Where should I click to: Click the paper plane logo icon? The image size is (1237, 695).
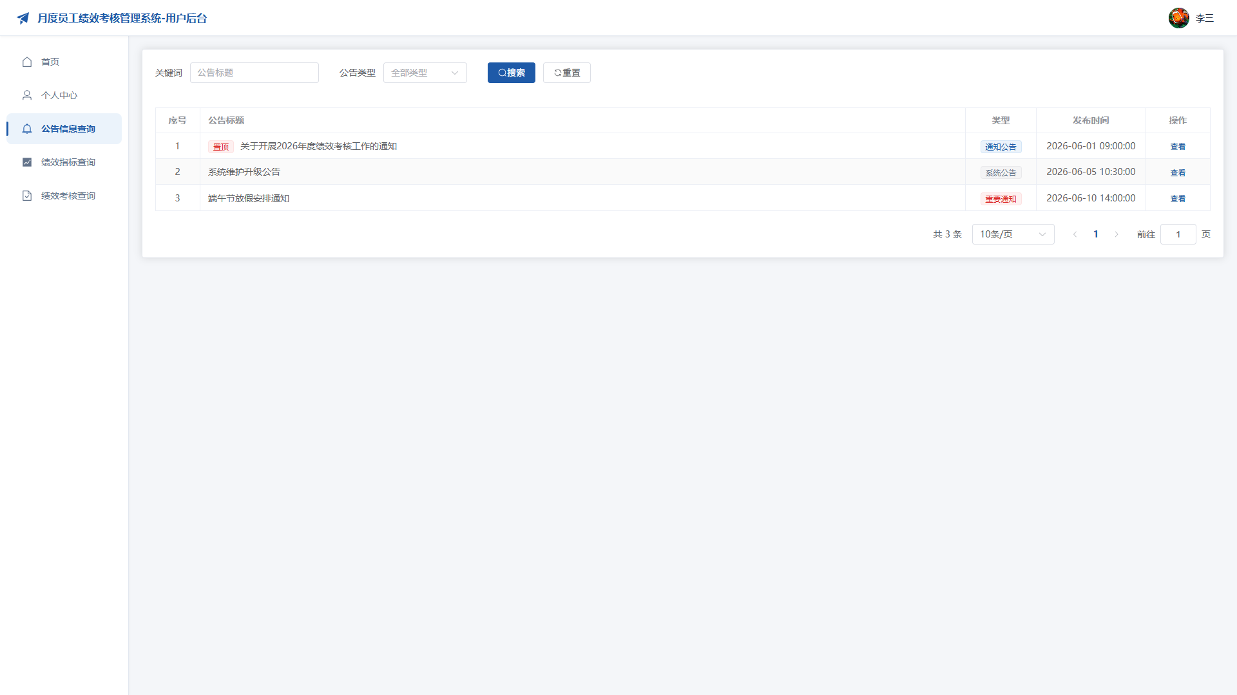tap(23, 18)
